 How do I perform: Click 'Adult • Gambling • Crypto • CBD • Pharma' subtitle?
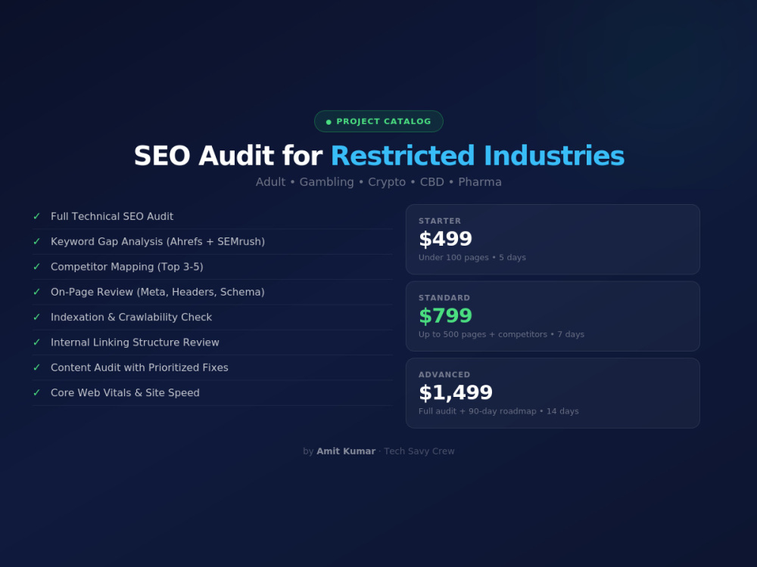pos(378,181)
